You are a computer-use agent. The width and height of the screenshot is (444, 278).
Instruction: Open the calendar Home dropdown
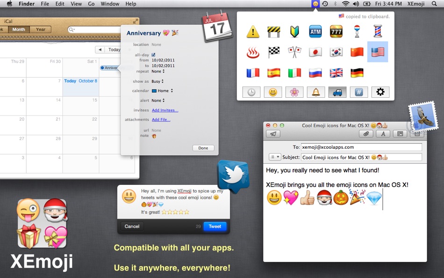(x=163, y=91)
